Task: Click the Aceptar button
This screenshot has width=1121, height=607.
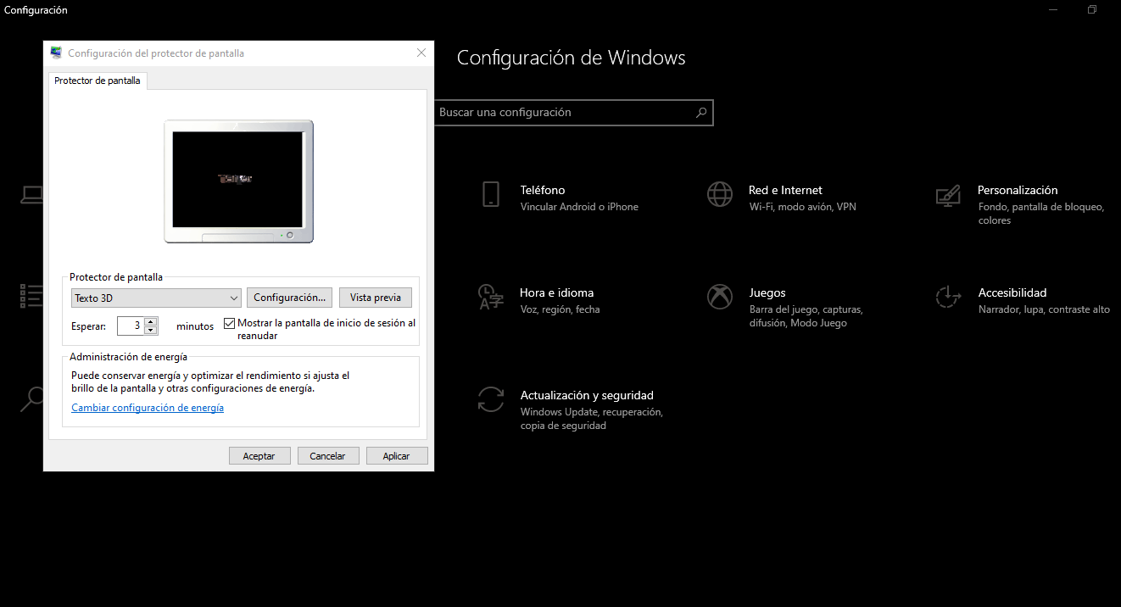Action: tap(259, 455)
